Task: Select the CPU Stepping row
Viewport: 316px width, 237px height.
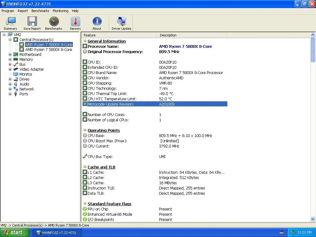Action: pos(155,83)
